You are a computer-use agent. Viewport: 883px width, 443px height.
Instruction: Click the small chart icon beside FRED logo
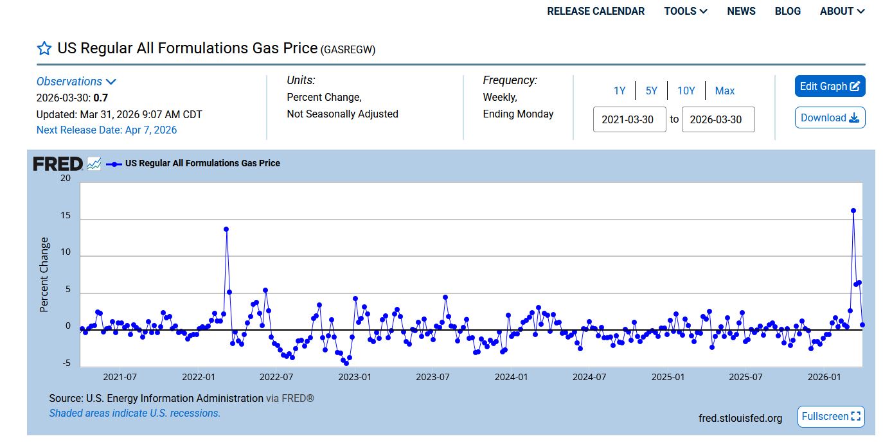(x=94, y=164)
